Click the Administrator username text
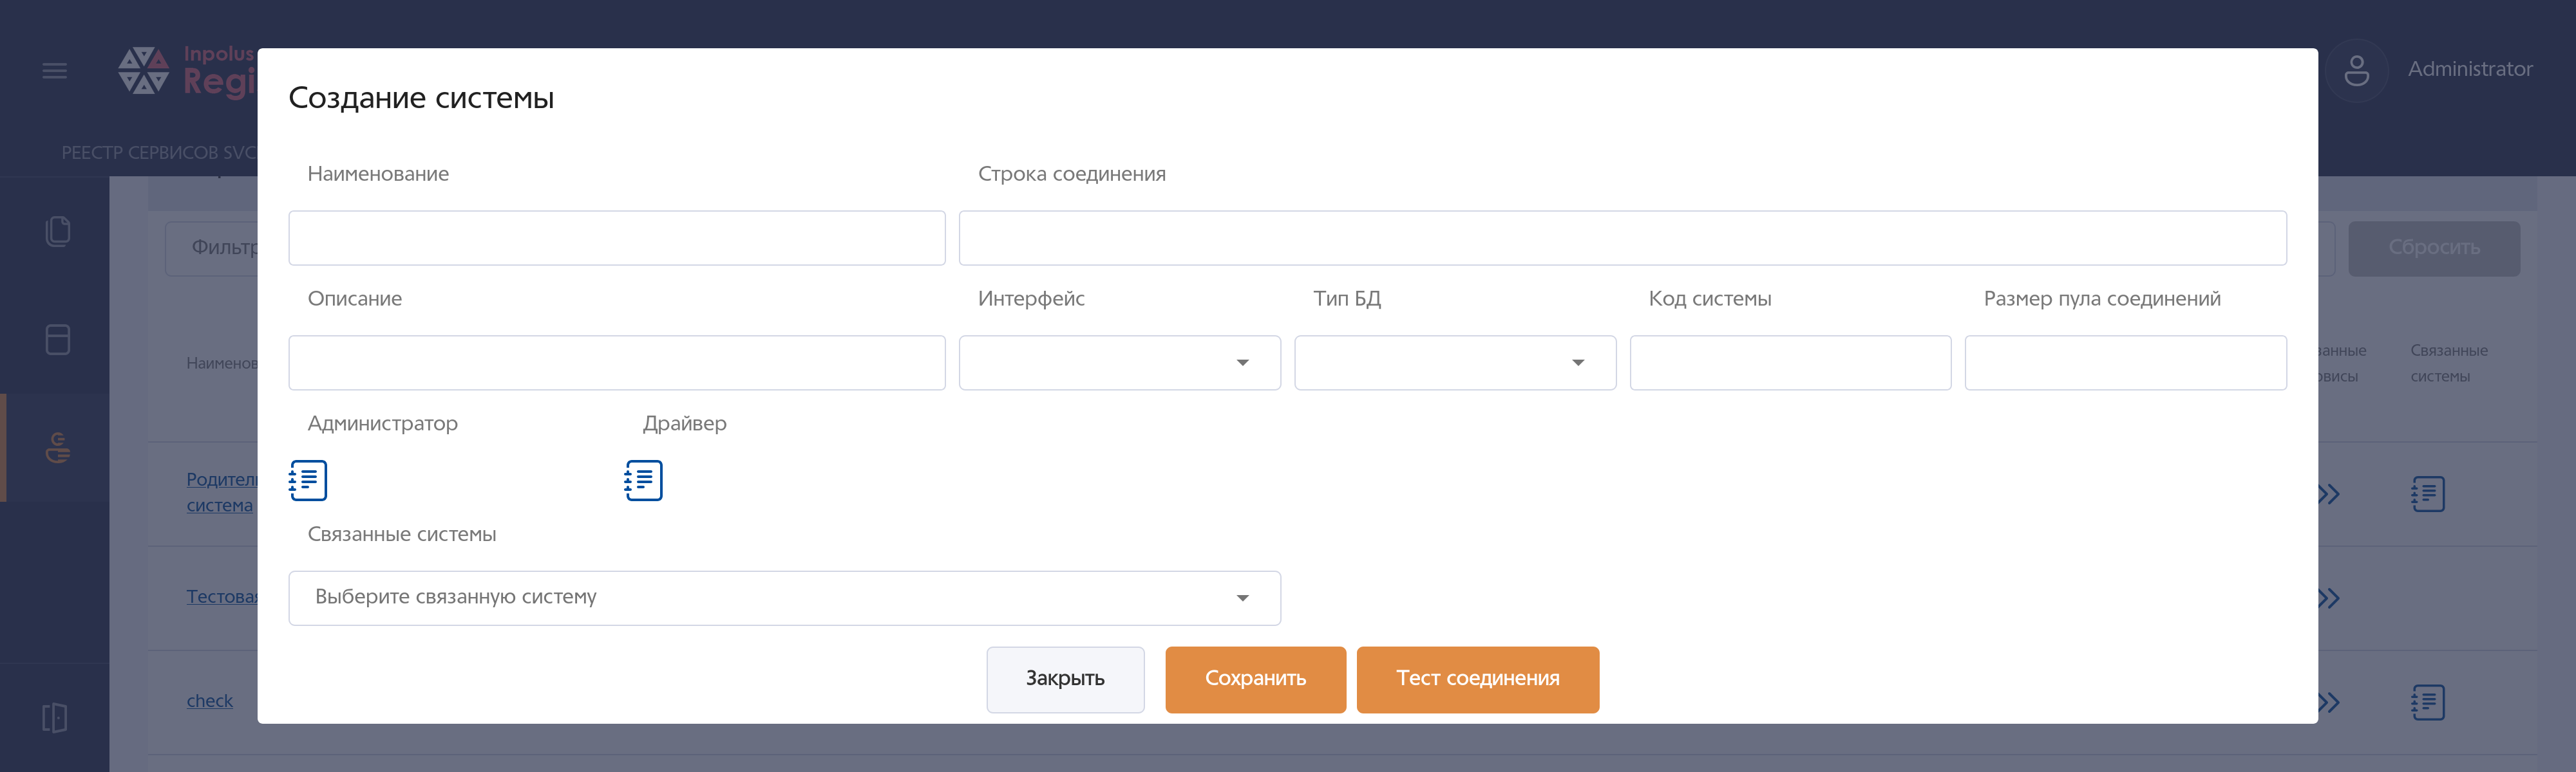The height and width of the screenshot is (772, 2576). click(x=2470, y=69)
